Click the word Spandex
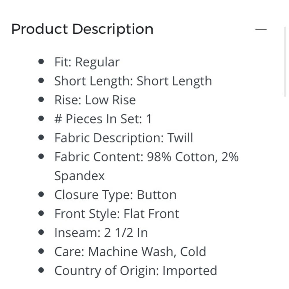The image size is (289, 289). coord(79,176)
